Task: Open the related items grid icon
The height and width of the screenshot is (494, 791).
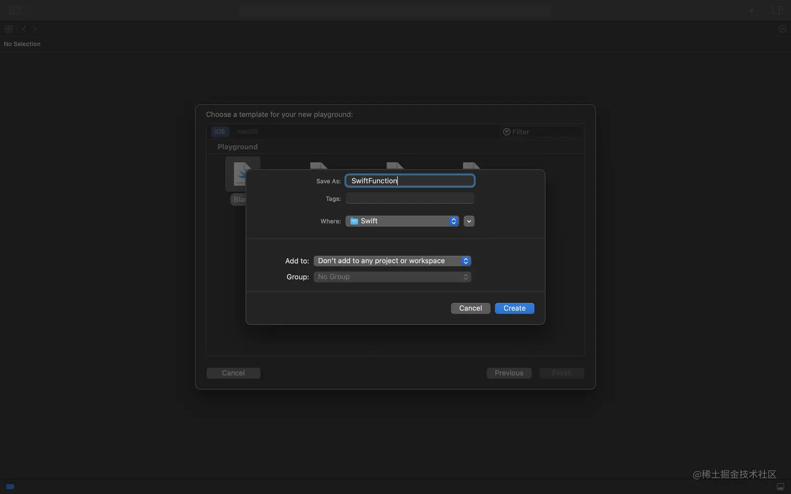Action: click(8, 29)
